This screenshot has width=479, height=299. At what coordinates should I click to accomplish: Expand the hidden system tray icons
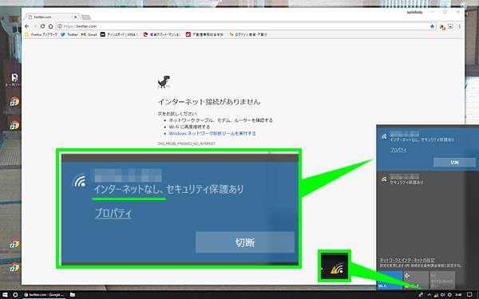click(429, 295)
